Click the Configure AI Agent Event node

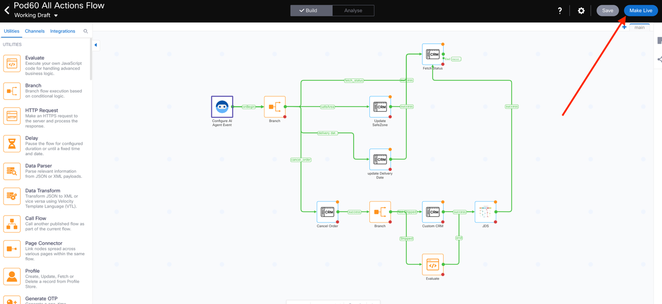coord(222,106)
